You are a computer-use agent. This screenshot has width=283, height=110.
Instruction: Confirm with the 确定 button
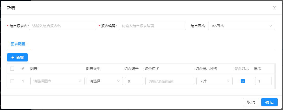click(x=269, y=102)
